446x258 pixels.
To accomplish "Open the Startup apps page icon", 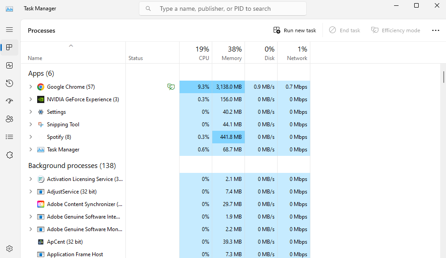I will (x=9, y=101).
